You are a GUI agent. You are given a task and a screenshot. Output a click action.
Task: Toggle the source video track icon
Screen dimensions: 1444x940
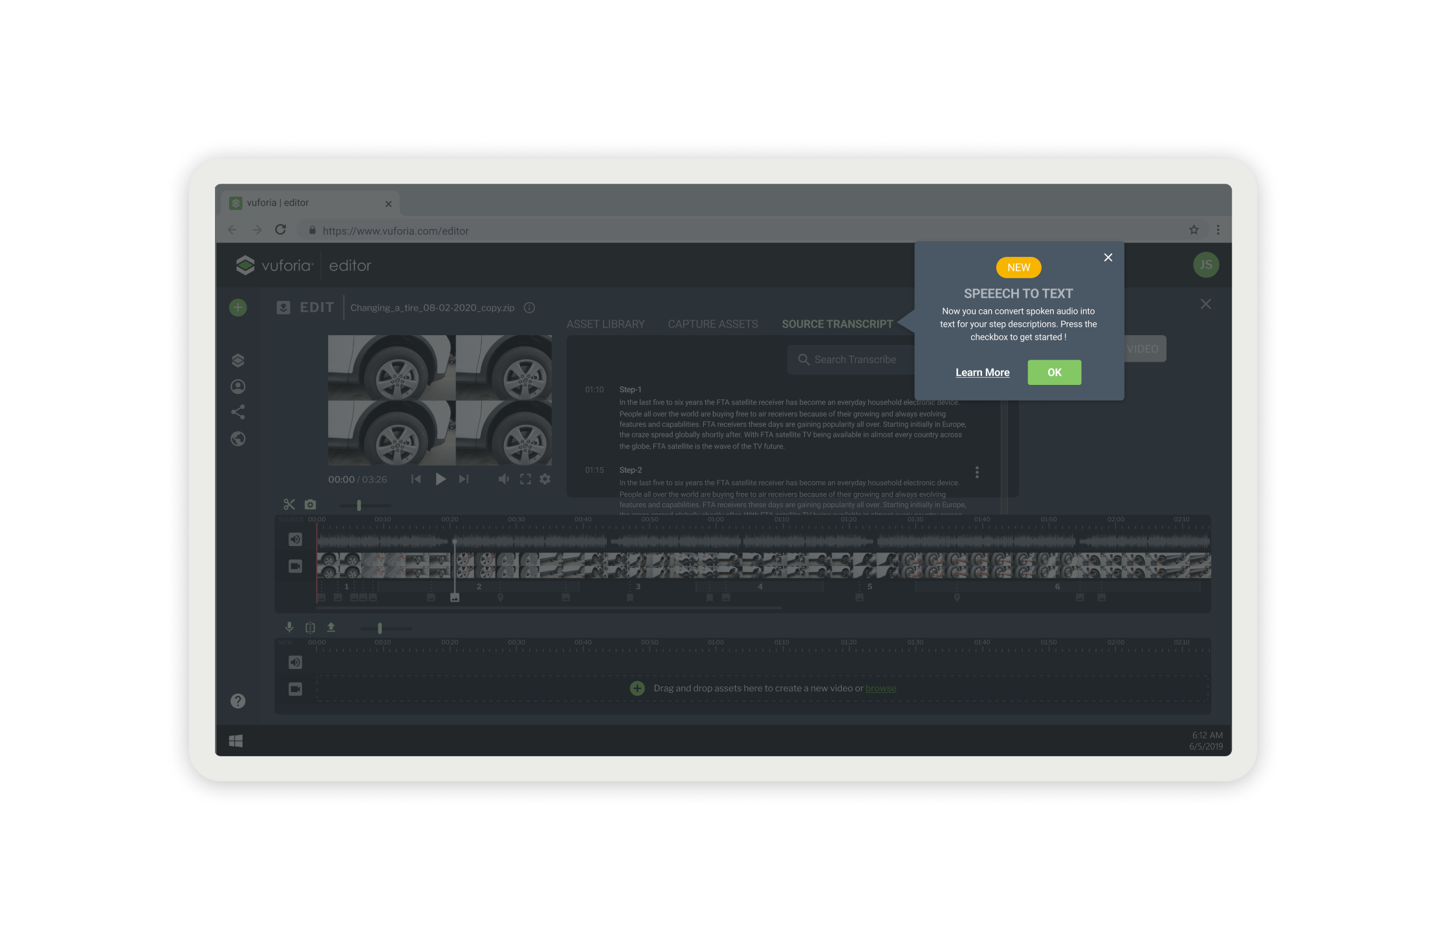pos(295,566)
